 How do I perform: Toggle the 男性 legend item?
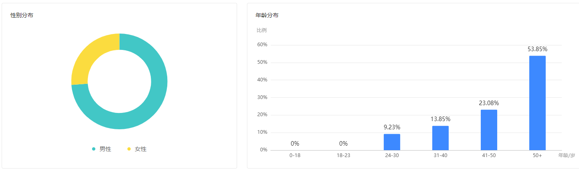tap(101, 149)
